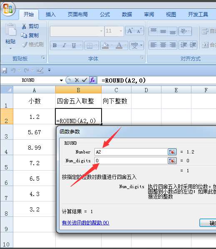This screenshot has height=249, width=216.
Task: Open the 有关该函数的帮助 help link
Action: tap(86, 223)
